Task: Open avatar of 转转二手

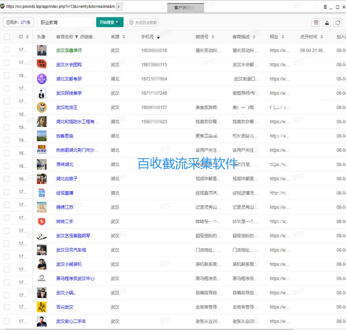Action: pos(42,221)
